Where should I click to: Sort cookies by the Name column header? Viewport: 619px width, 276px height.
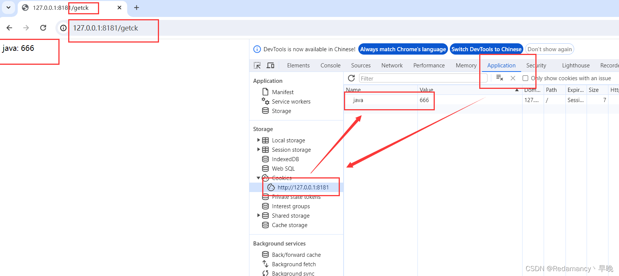pyautogui.click(x=381, y=90)
